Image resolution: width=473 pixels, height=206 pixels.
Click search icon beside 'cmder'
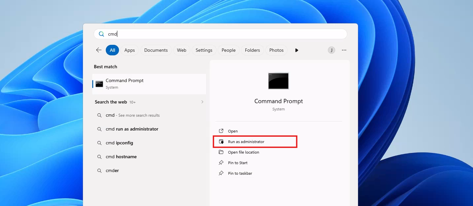click(x=99, y=171)
